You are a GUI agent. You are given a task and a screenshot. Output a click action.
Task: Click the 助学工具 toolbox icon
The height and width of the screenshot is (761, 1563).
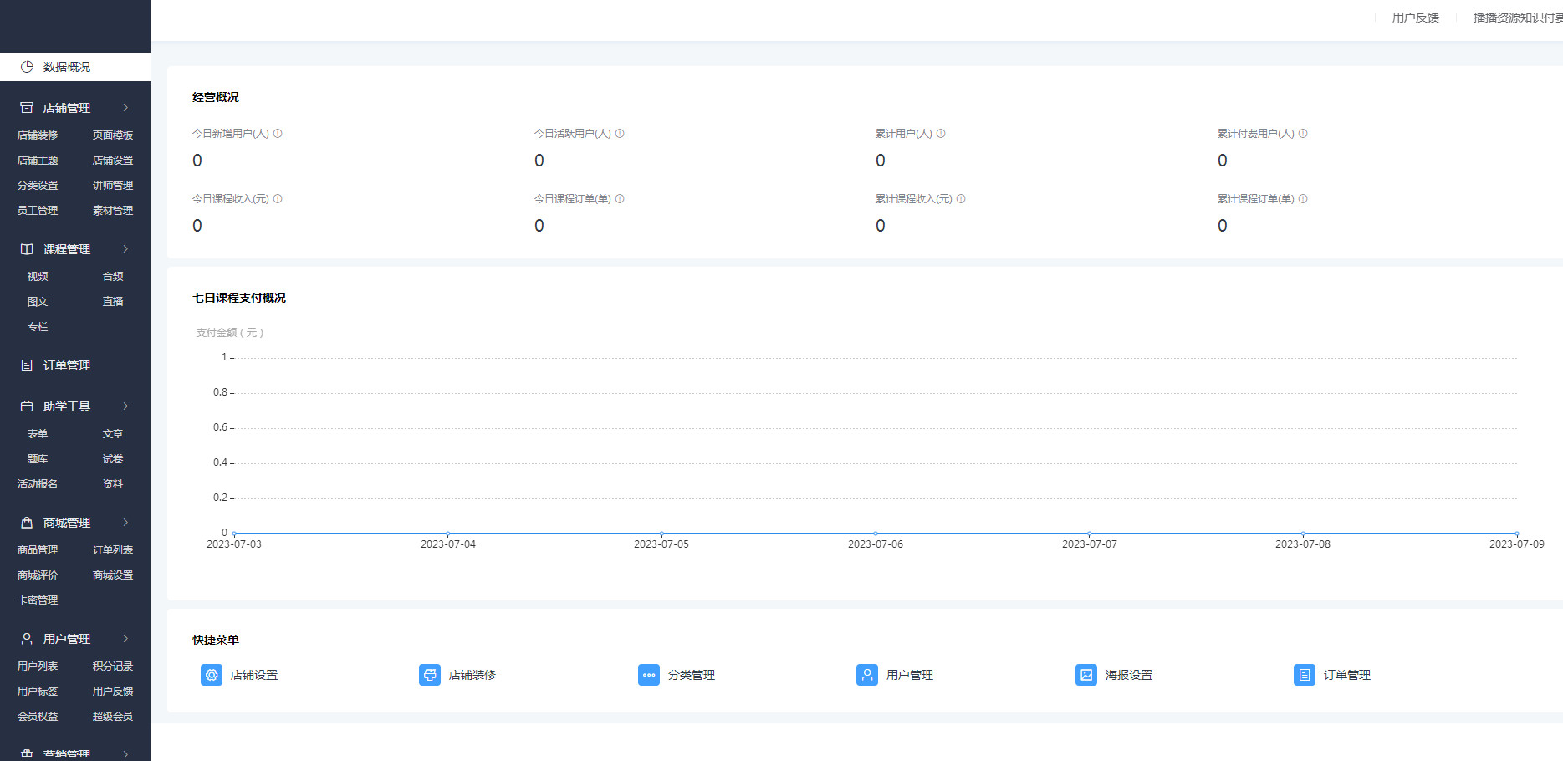coord(27,406)
